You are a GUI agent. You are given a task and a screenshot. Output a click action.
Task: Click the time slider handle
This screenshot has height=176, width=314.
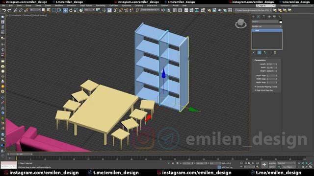pos(20,154)
